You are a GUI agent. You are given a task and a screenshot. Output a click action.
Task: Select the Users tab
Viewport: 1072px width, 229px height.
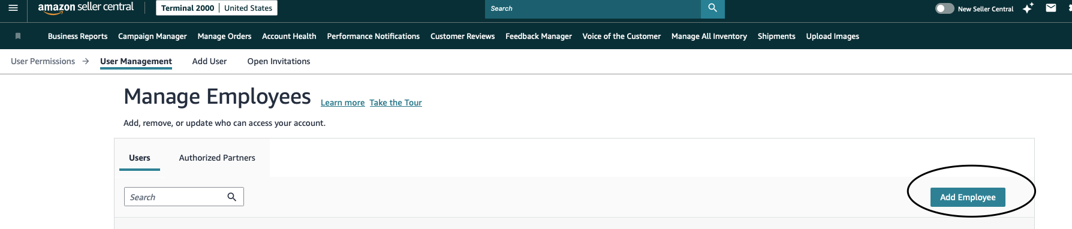point(140,158)
